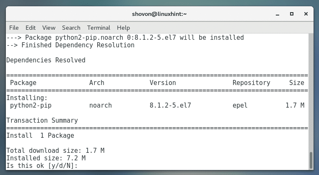Click the 'Total download size' line
The image size is (319, 175).
pos(55,151)
